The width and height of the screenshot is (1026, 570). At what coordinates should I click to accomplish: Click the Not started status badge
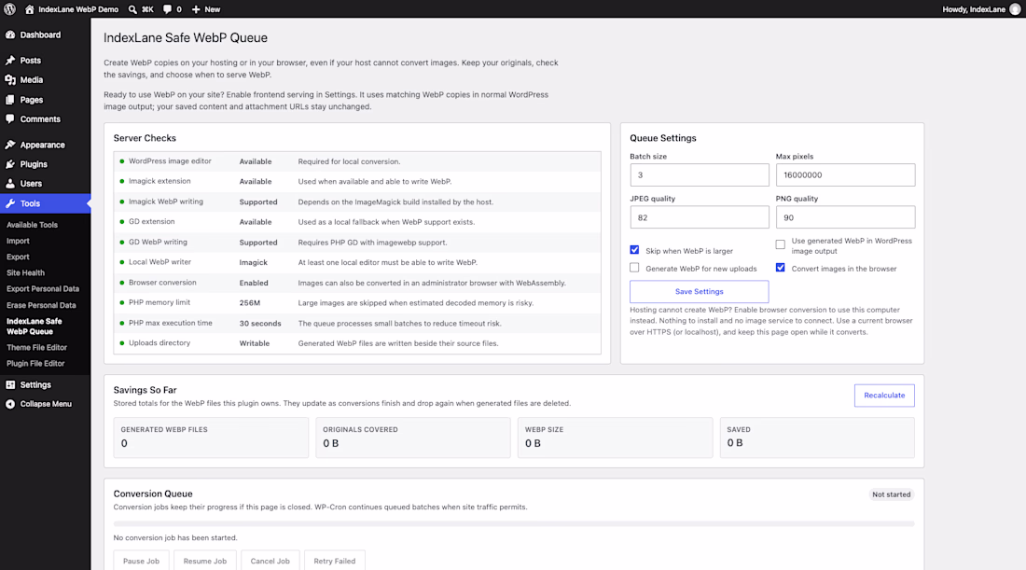tap(891, 494)
